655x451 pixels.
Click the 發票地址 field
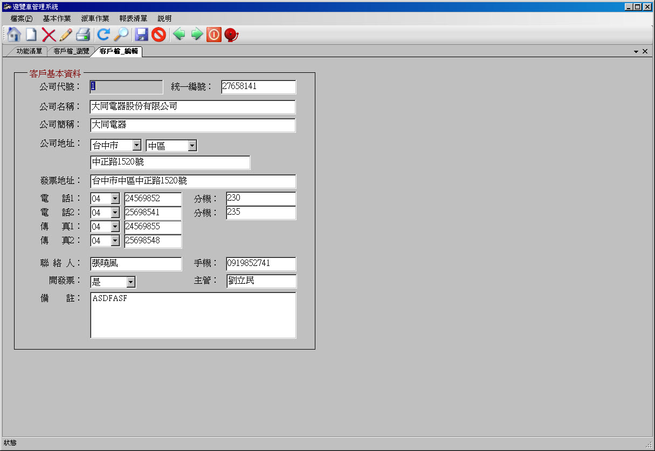click(x=193, y=181)
